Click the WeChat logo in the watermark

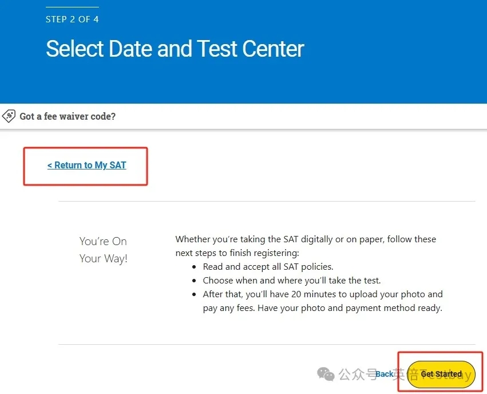point(326,375)
